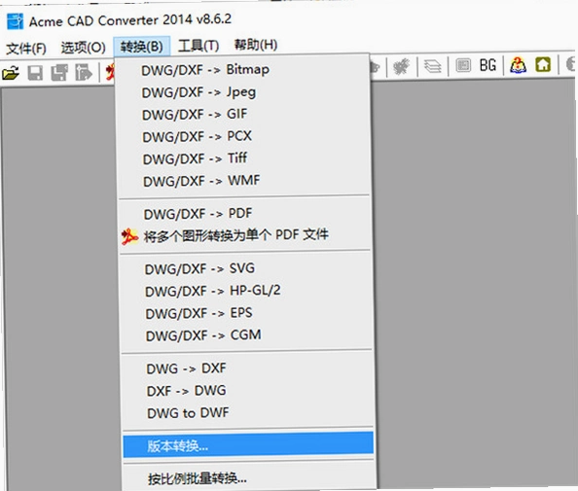Viewport: 578px width, 491px height.
Task: Open the 帮助(H) menu
Action: (256, 45)
